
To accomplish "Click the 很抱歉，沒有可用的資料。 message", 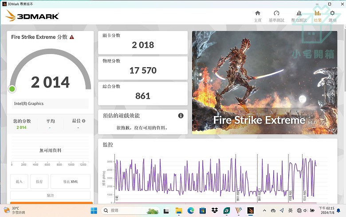I will (143, 128).
